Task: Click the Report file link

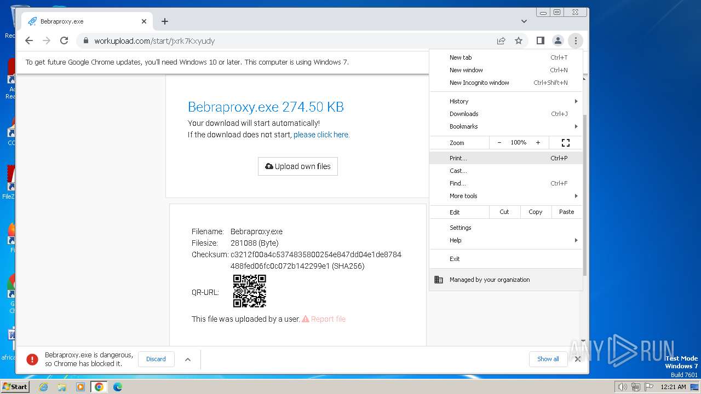Action: pos(324,319)
